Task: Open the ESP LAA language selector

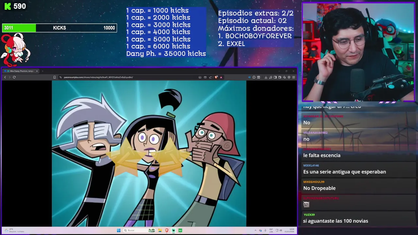Action: pyautogui.click(x=271, y=230)
